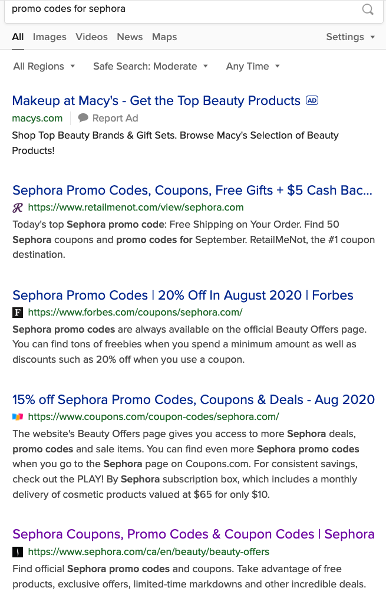Image resolution: width=386 pixels, height=601 pixels.
Task: Click the Coupons.com favicon icon
Action: tap(18, 417)
